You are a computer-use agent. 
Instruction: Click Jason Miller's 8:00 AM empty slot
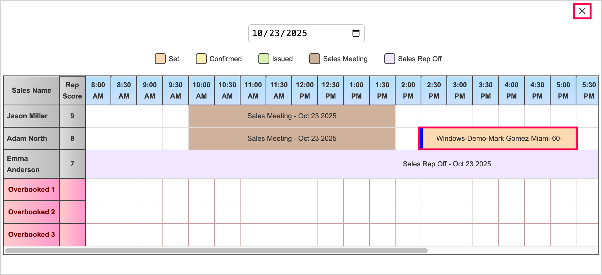point(98,116)
